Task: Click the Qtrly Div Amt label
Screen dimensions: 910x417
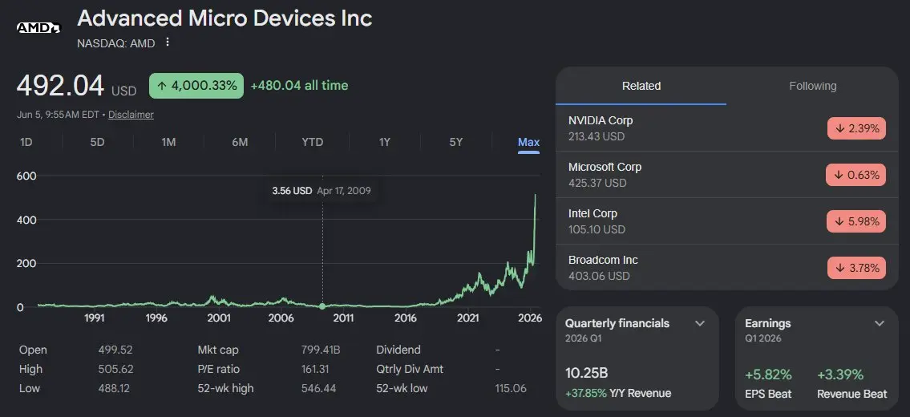Action: tap(409, 369)
